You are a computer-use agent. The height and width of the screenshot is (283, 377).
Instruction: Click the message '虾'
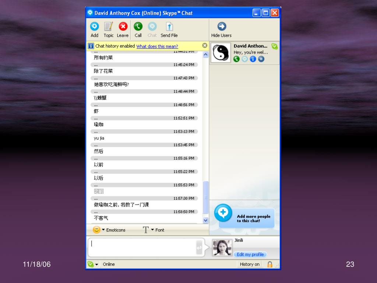tap(96, 111)
